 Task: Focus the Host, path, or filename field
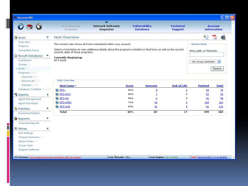click(x=207, y=55)
